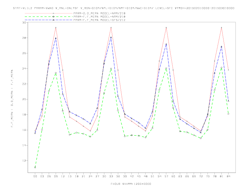The width and height of the screenshot is (249, 192).
Task: Click the x-axis forecast hour label 69
Action: pos(194,176)
